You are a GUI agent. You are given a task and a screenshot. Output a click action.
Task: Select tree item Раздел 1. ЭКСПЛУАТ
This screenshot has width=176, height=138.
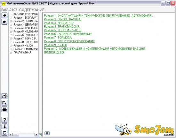tap(26, 18)
